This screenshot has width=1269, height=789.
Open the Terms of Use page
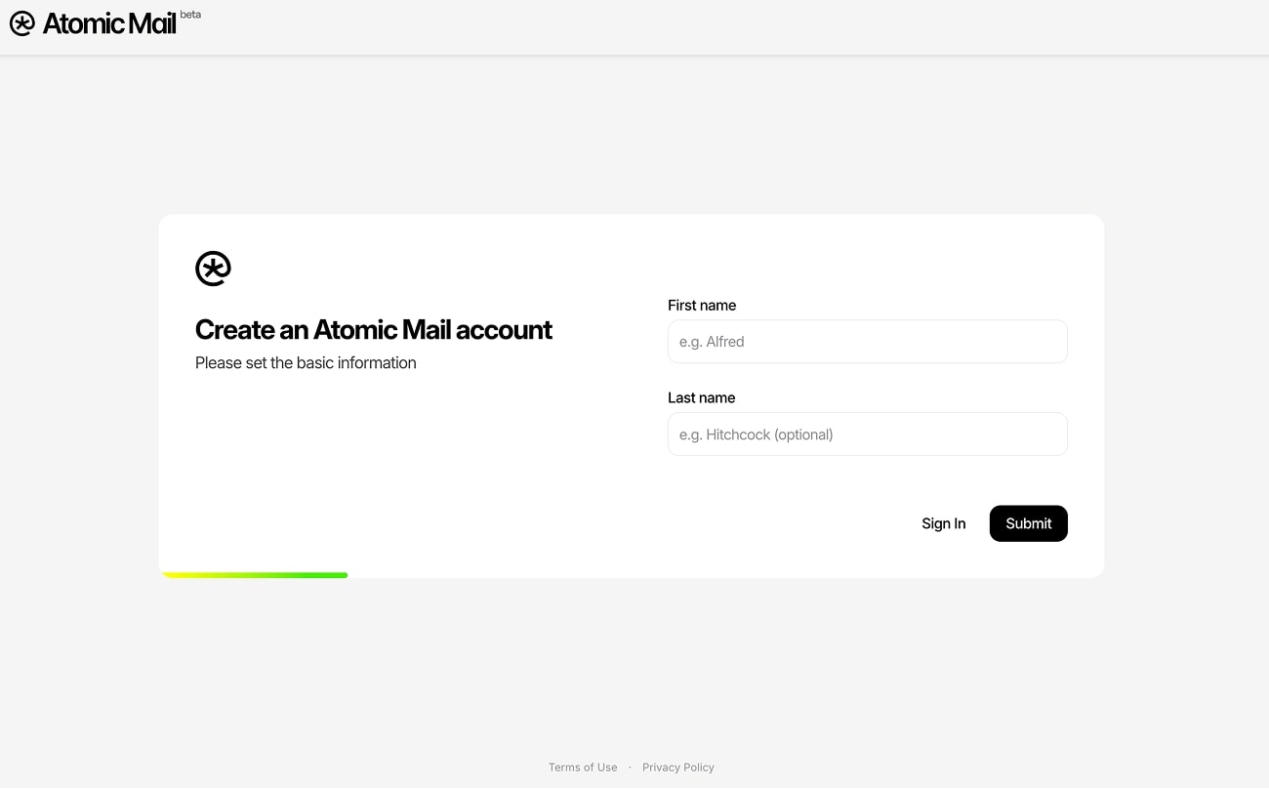583,767
